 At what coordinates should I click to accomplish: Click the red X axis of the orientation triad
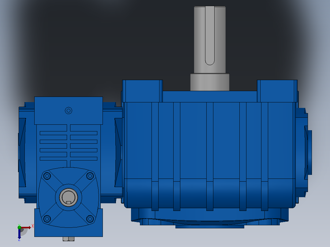point(26,227)
